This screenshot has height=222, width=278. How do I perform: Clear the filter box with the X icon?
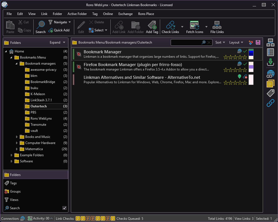pyautogui.click(x=209, y=42)
